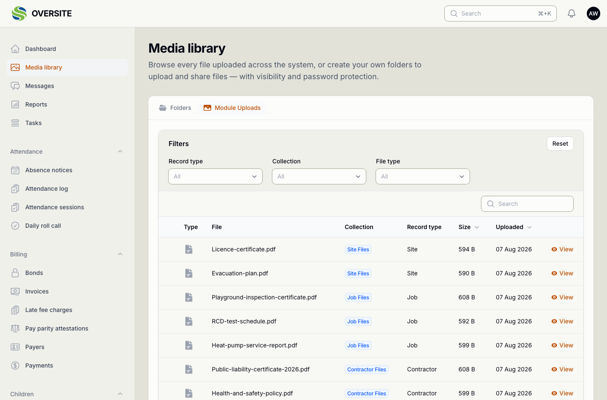Screen dimensions: 607x400
Task: Click the Daily roll call check icon
Action: click(15, 226)
